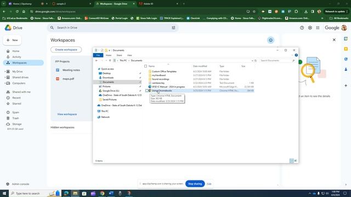Open the Home ribbon tab

(109, 55)
